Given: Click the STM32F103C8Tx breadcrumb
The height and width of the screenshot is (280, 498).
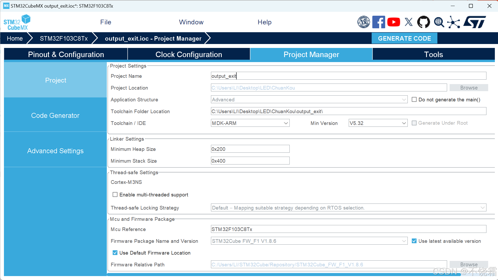Looking at the screenshot, I should 64,39.
